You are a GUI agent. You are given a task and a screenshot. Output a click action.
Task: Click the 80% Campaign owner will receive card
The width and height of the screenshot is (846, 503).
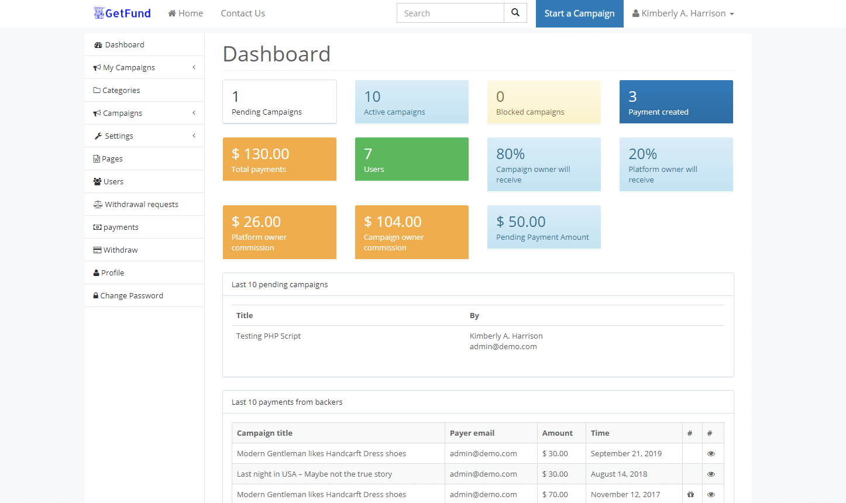[x=544, y=164]
